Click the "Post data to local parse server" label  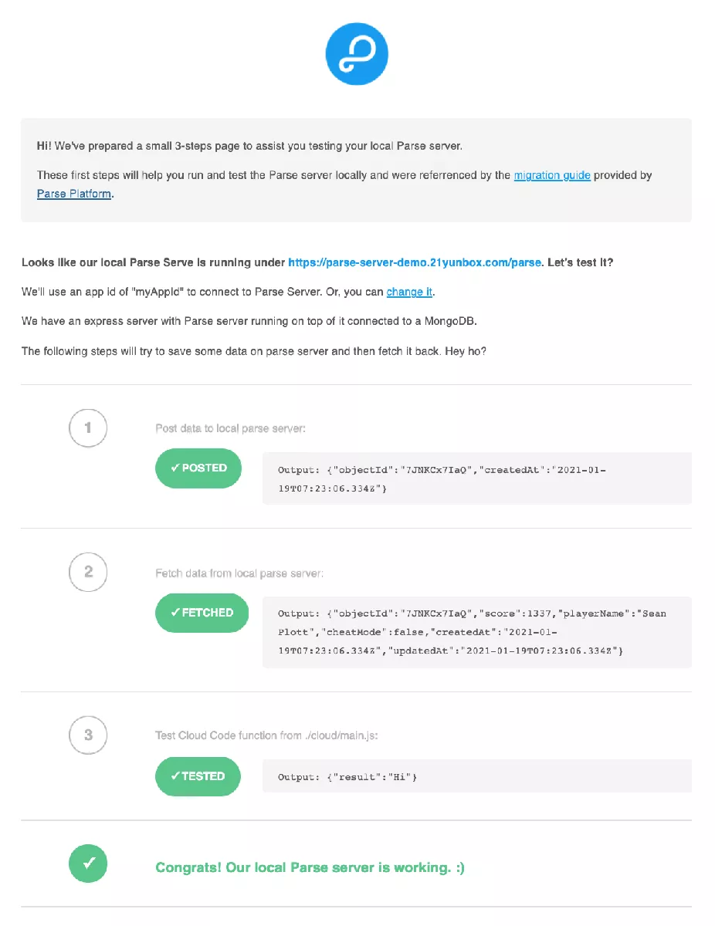pyautogui.click(x=231, y=428)
